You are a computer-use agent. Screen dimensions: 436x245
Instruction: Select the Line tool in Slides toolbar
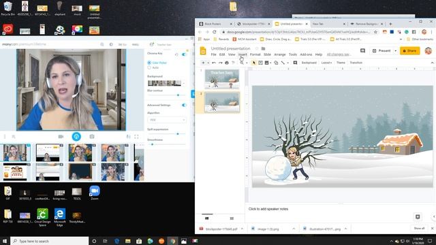click(283, 63)
